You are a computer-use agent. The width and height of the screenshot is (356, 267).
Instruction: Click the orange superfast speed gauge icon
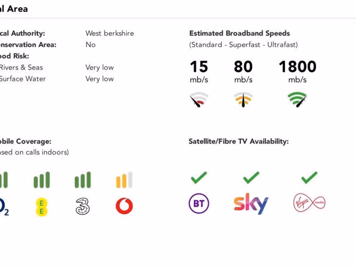243,100
